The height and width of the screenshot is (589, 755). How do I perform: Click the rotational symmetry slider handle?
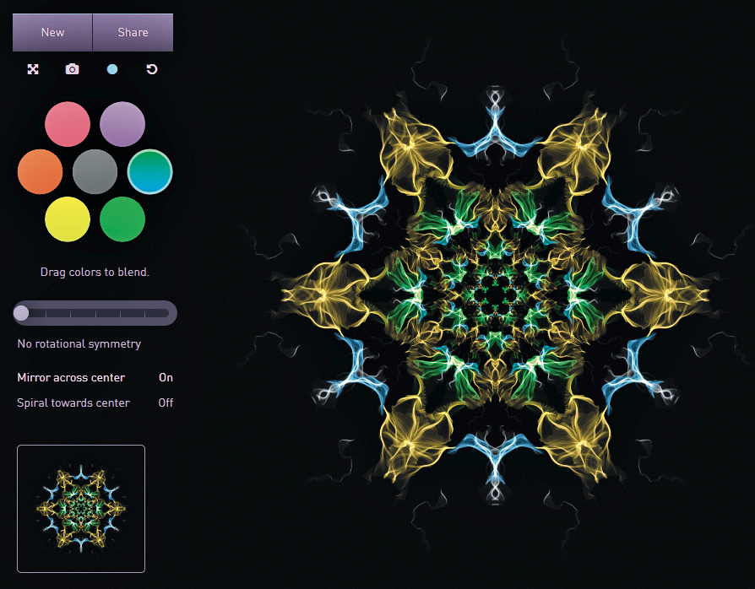(21, 313)
